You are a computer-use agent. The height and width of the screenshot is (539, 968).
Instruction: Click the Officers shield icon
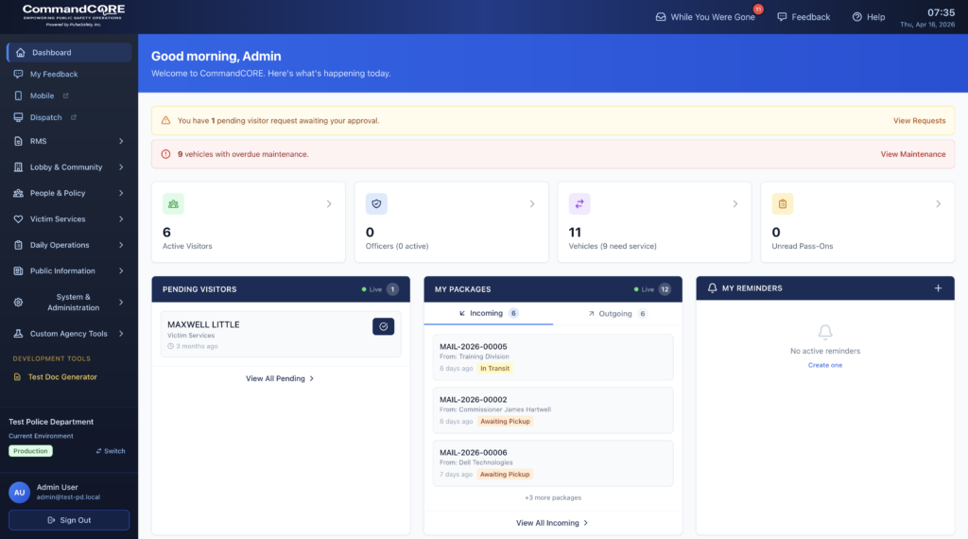376,203
